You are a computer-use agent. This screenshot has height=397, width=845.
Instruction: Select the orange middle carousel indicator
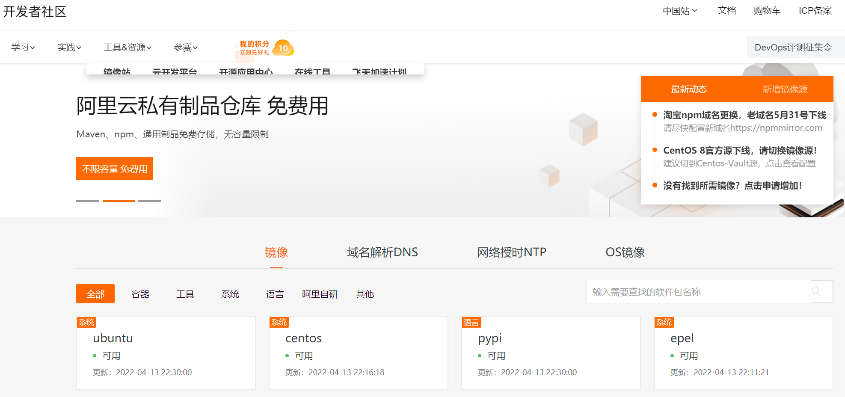[119, 201]
